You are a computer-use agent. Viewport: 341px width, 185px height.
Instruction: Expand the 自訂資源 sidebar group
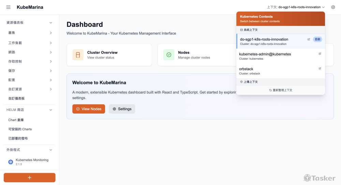[x=51, y=89]
